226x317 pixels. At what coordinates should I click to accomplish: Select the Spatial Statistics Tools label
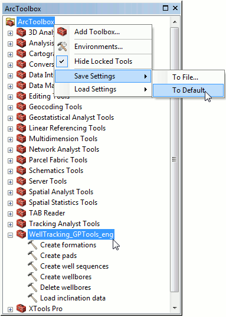pyautogui.click(x=63, y=202)
